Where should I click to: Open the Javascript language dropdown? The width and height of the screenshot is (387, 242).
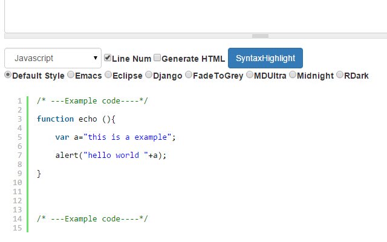pyautogui.click(x=53, y=58)
